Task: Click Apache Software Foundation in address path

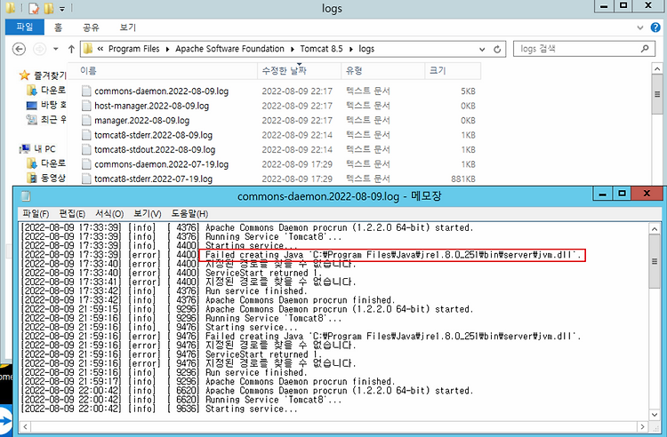Action: pos(229,49)
